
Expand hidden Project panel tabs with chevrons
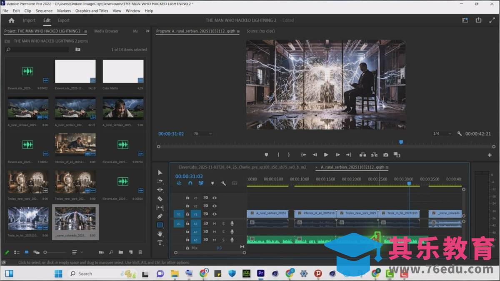(x=147, y=31)
